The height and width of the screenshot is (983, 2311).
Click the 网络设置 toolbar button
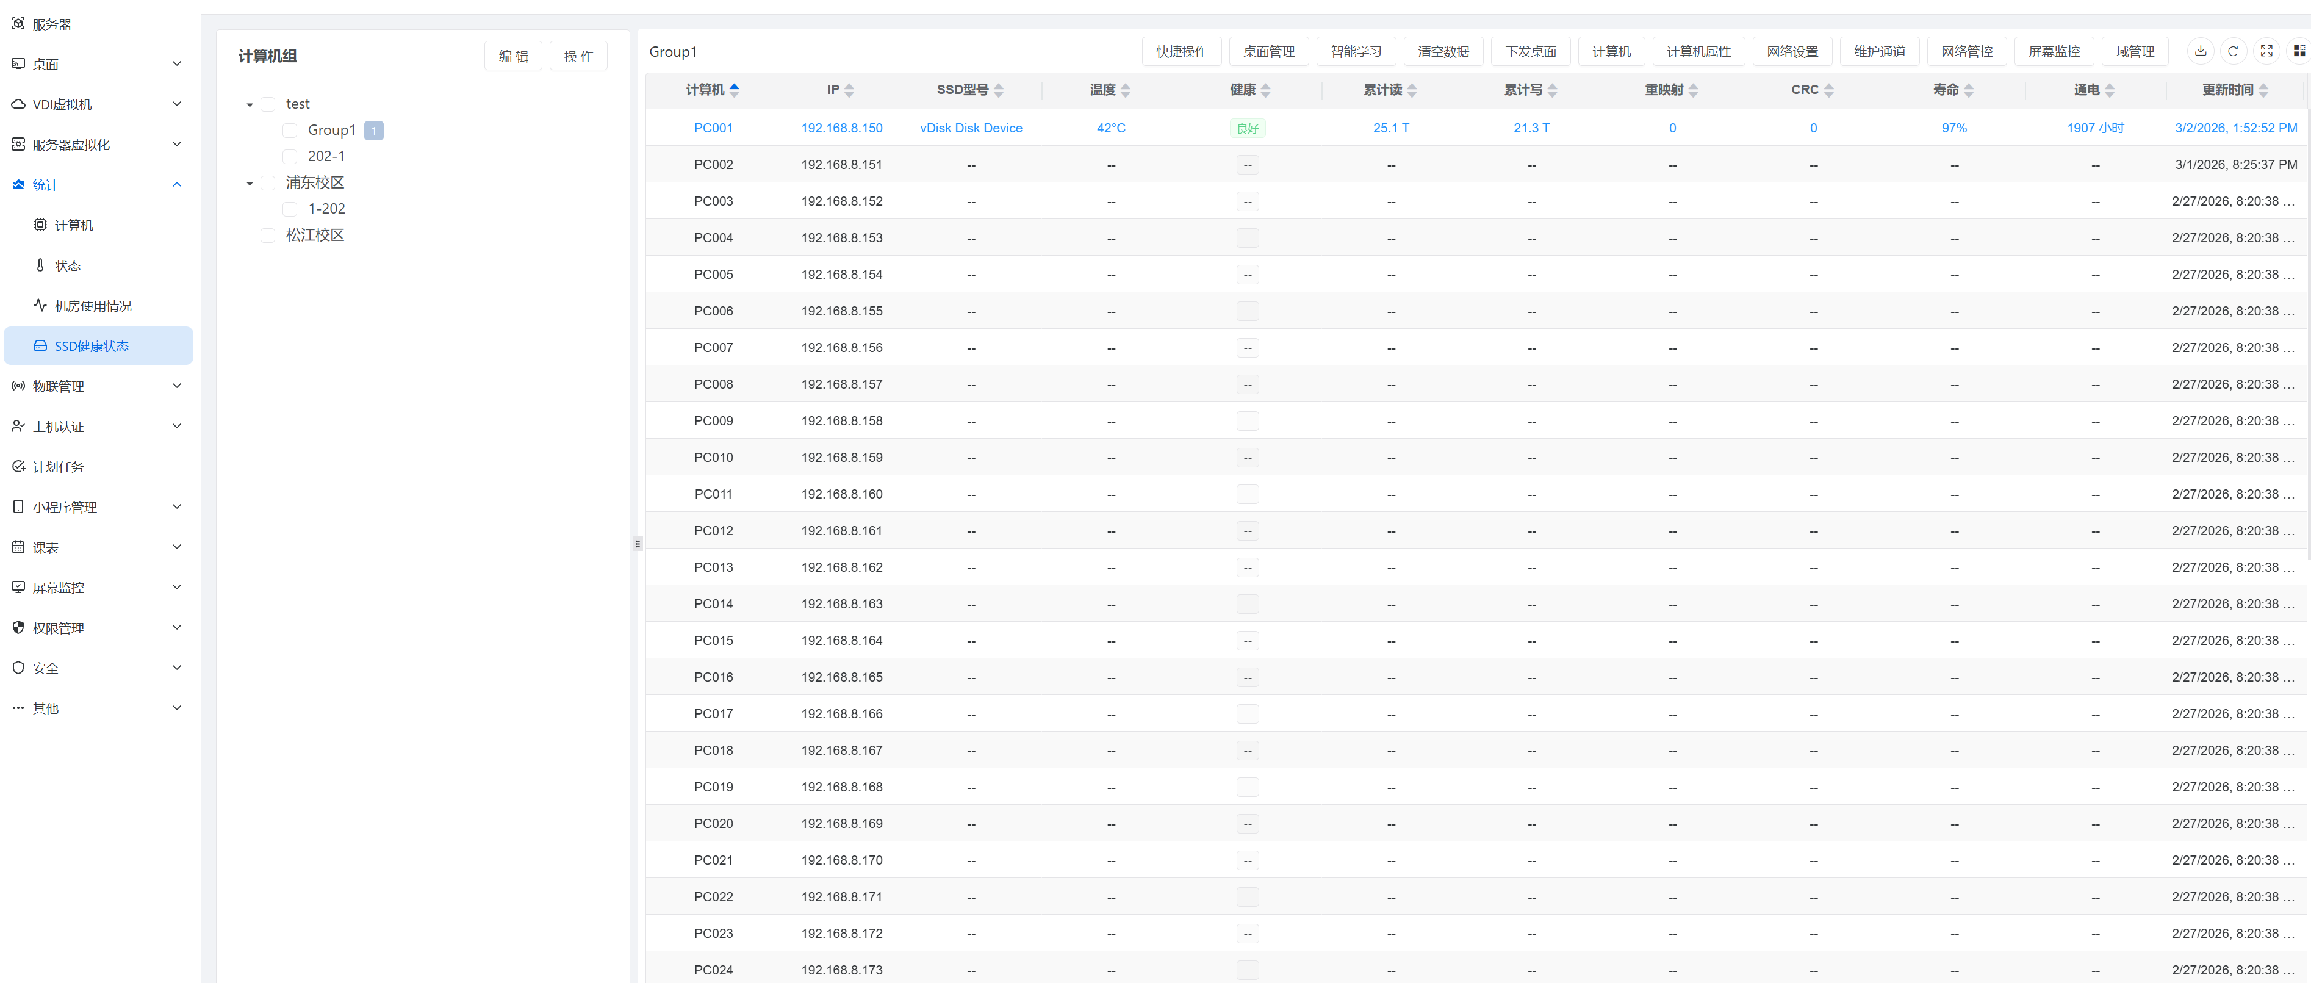click(x=1792, y=52)
